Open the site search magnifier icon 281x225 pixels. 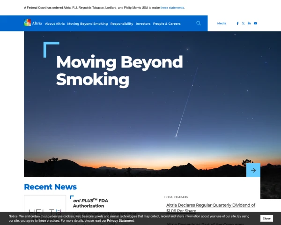199,23
